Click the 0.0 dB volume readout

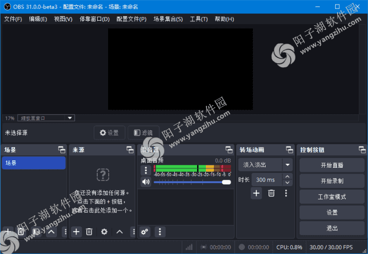[x=223, y=160]
